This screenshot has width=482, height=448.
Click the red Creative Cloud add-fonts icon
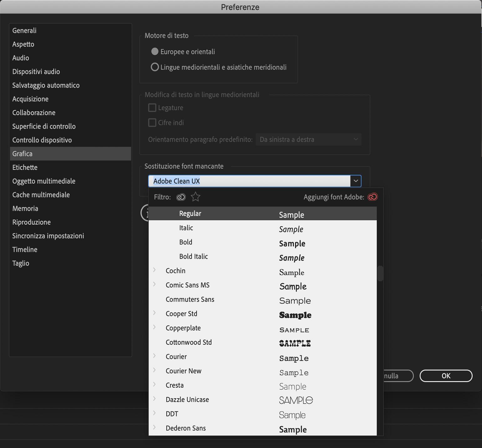tap(373, 197)
